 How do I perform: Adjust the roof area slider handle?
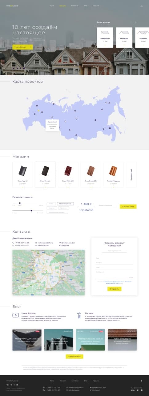[20, 203]
